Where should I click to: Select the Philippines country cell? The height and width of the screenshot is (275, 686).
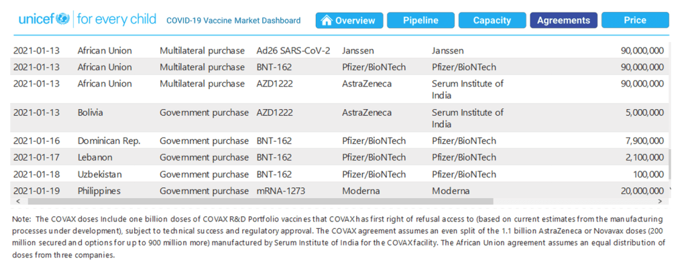pyautogui.click(x=99, y=191)
